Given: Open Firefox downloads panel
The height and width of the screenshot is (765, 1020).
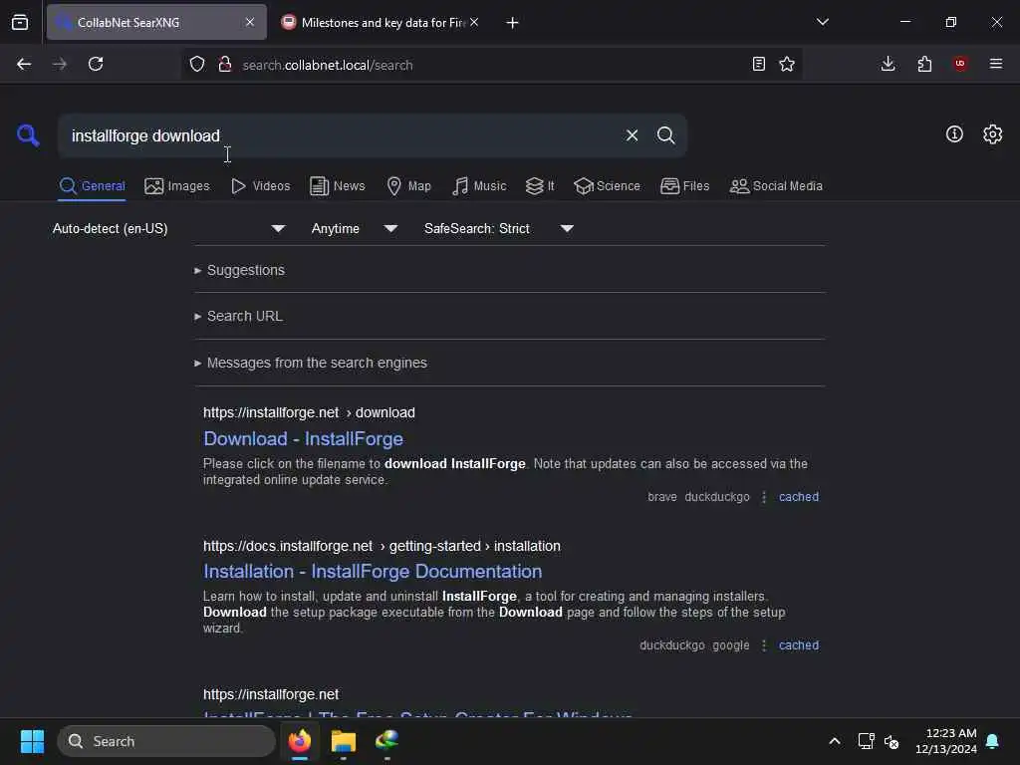Looking at the screenshot, I should [888, 64].
